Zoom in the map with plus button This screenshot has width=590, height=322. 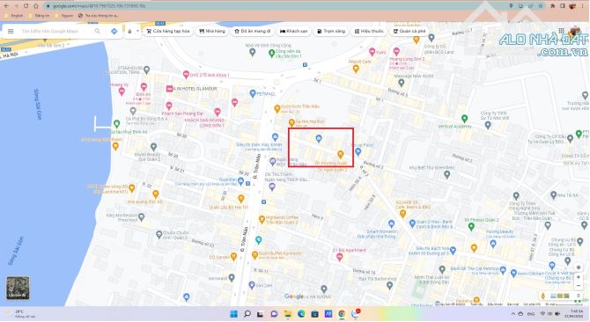pos(579,277)
